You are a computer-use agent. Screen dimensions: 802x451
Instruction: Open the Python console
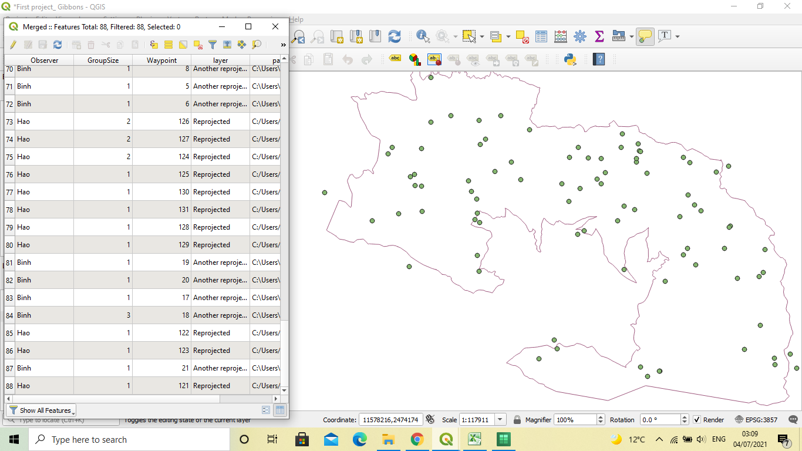570,59
